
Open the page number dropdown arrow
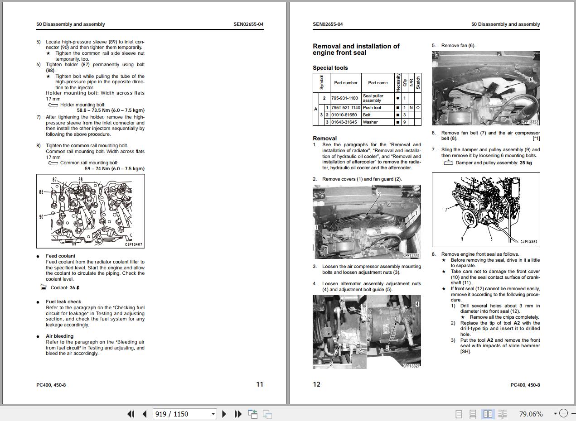click(213, 414)
